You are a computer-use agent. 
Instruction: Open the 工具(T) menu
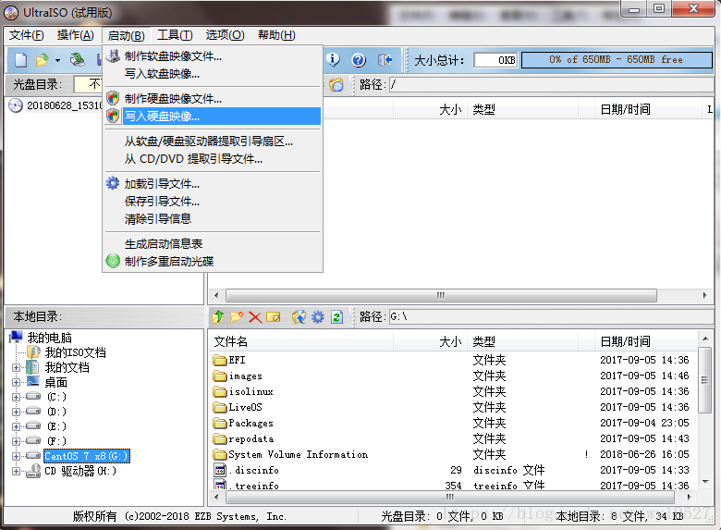(175, 35)
